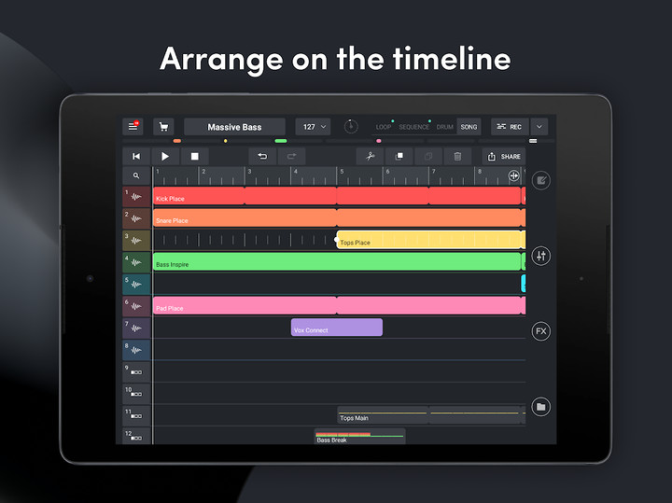Screen dimensions: 672x503
Task: Click the SHARE button
Action: [505, 157]
